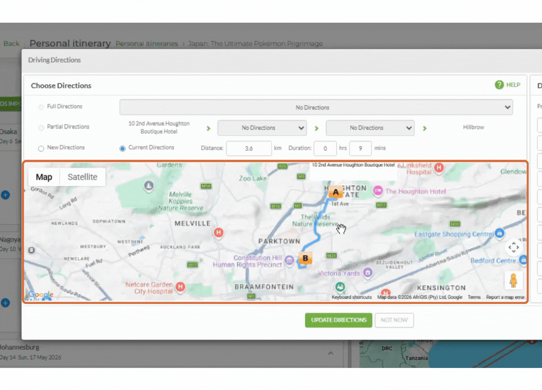Select the Current Directions radio button
Viewport: 542px width, 390px height.
point(122,148)
